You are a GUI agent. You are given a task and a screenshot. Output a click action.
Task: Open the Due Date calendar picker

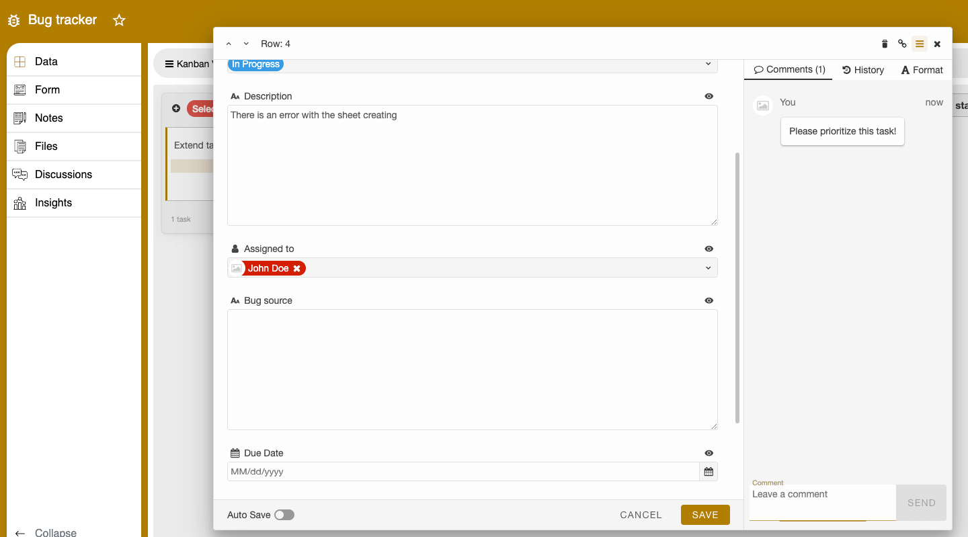(x=708, y=471)
